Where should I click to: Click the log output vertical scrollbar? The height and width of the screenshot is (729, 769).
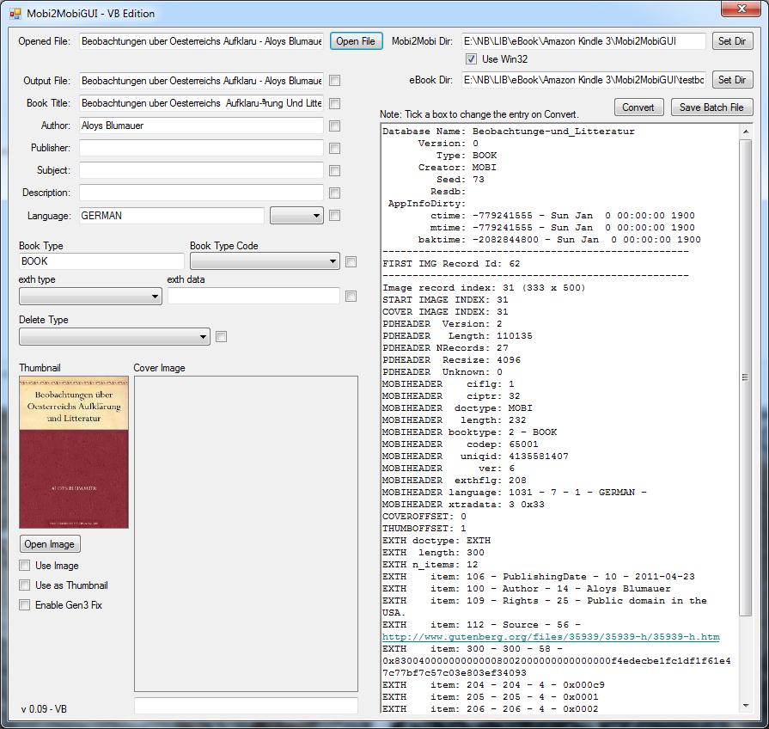tap(745, 378)
